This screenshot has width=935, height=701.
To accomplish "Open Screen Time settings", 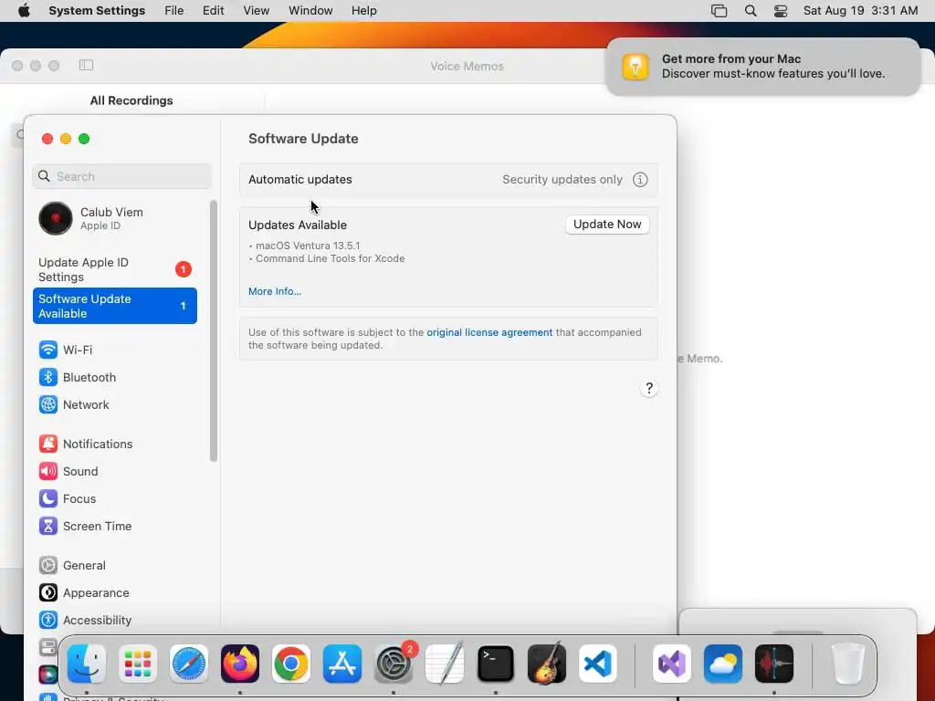I will pyautogui.click(x=114, y=527).
